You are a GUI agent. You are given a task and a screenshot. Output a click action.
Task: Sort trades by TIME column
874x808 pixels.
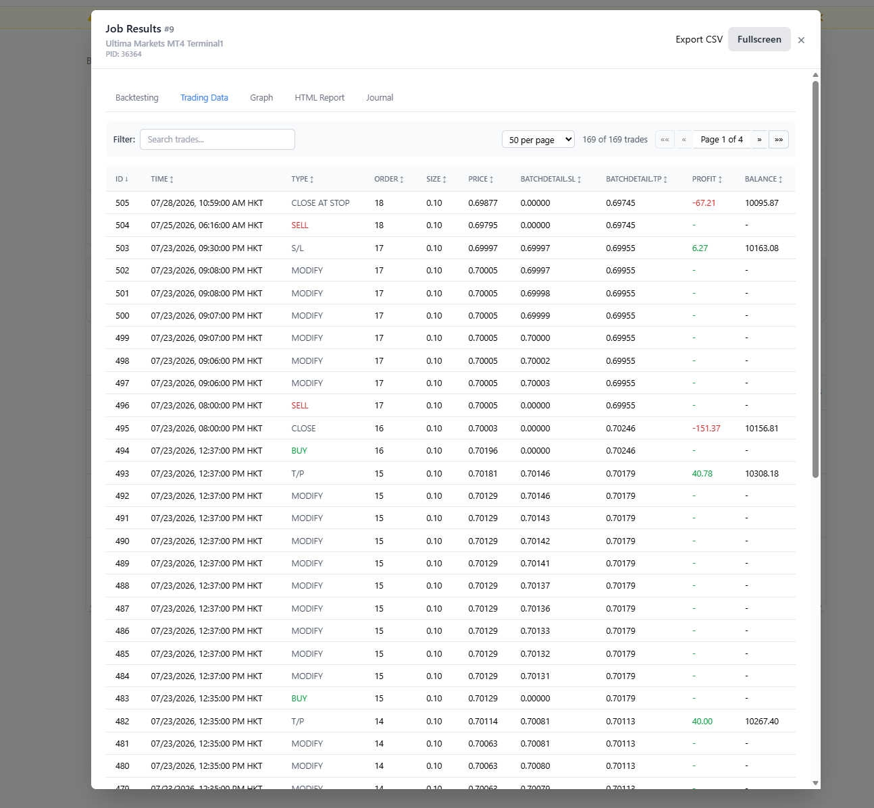(162, 180)
